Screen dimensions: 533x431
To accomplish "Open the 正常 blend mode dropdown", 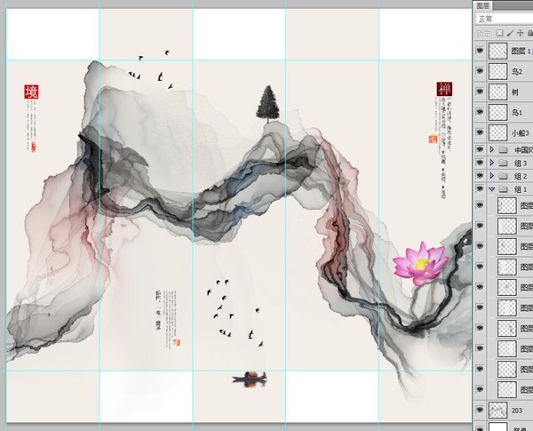I will coord(505,19).
